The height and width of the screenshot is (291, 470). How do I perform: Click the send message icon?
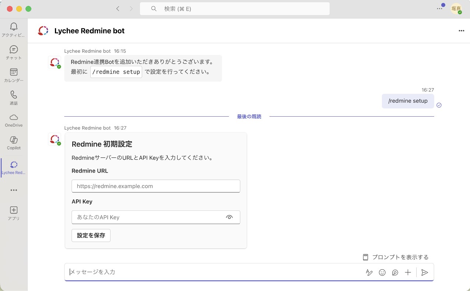pos(424,272)
